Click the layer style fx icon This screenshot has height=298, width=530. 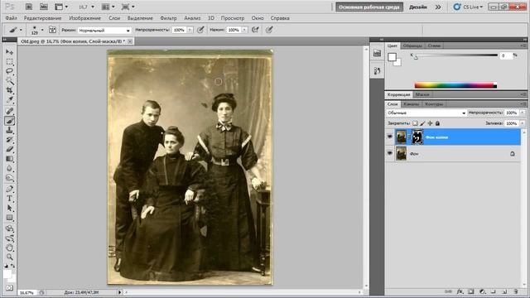pos(460,291)
